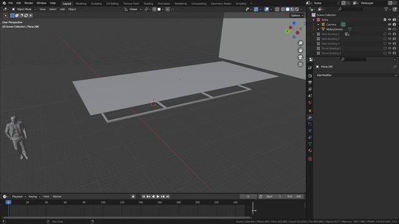Open the Object Data properties green triangle tab
The width and height of the screenshot is (399, 224).
pos(310,144)
